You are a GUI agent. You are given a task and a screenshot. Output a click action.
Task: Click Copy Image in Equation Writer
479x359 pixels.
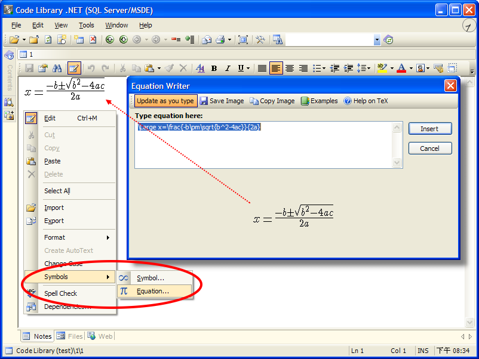272,101
